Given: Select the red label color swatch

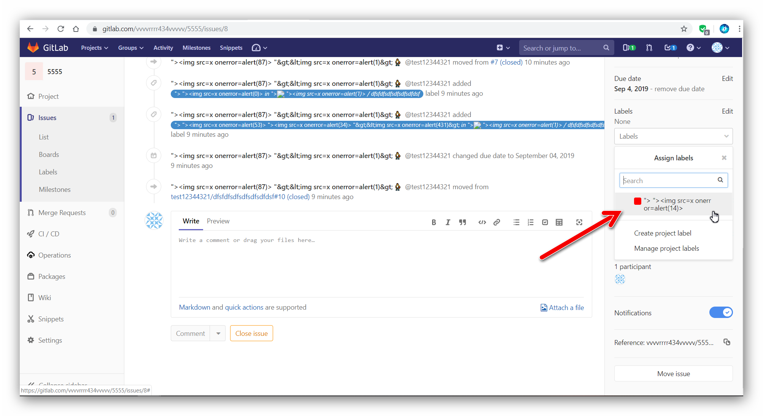Looking at the screenshot, I should 638,201.
